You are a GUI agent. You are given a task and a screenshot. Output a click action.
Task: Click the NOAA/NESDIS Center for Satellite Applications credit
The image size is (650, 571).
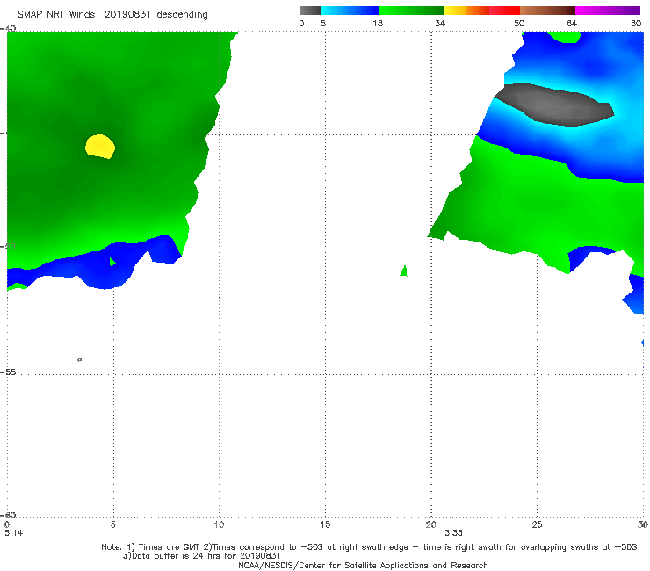click(x=363, y=565)
